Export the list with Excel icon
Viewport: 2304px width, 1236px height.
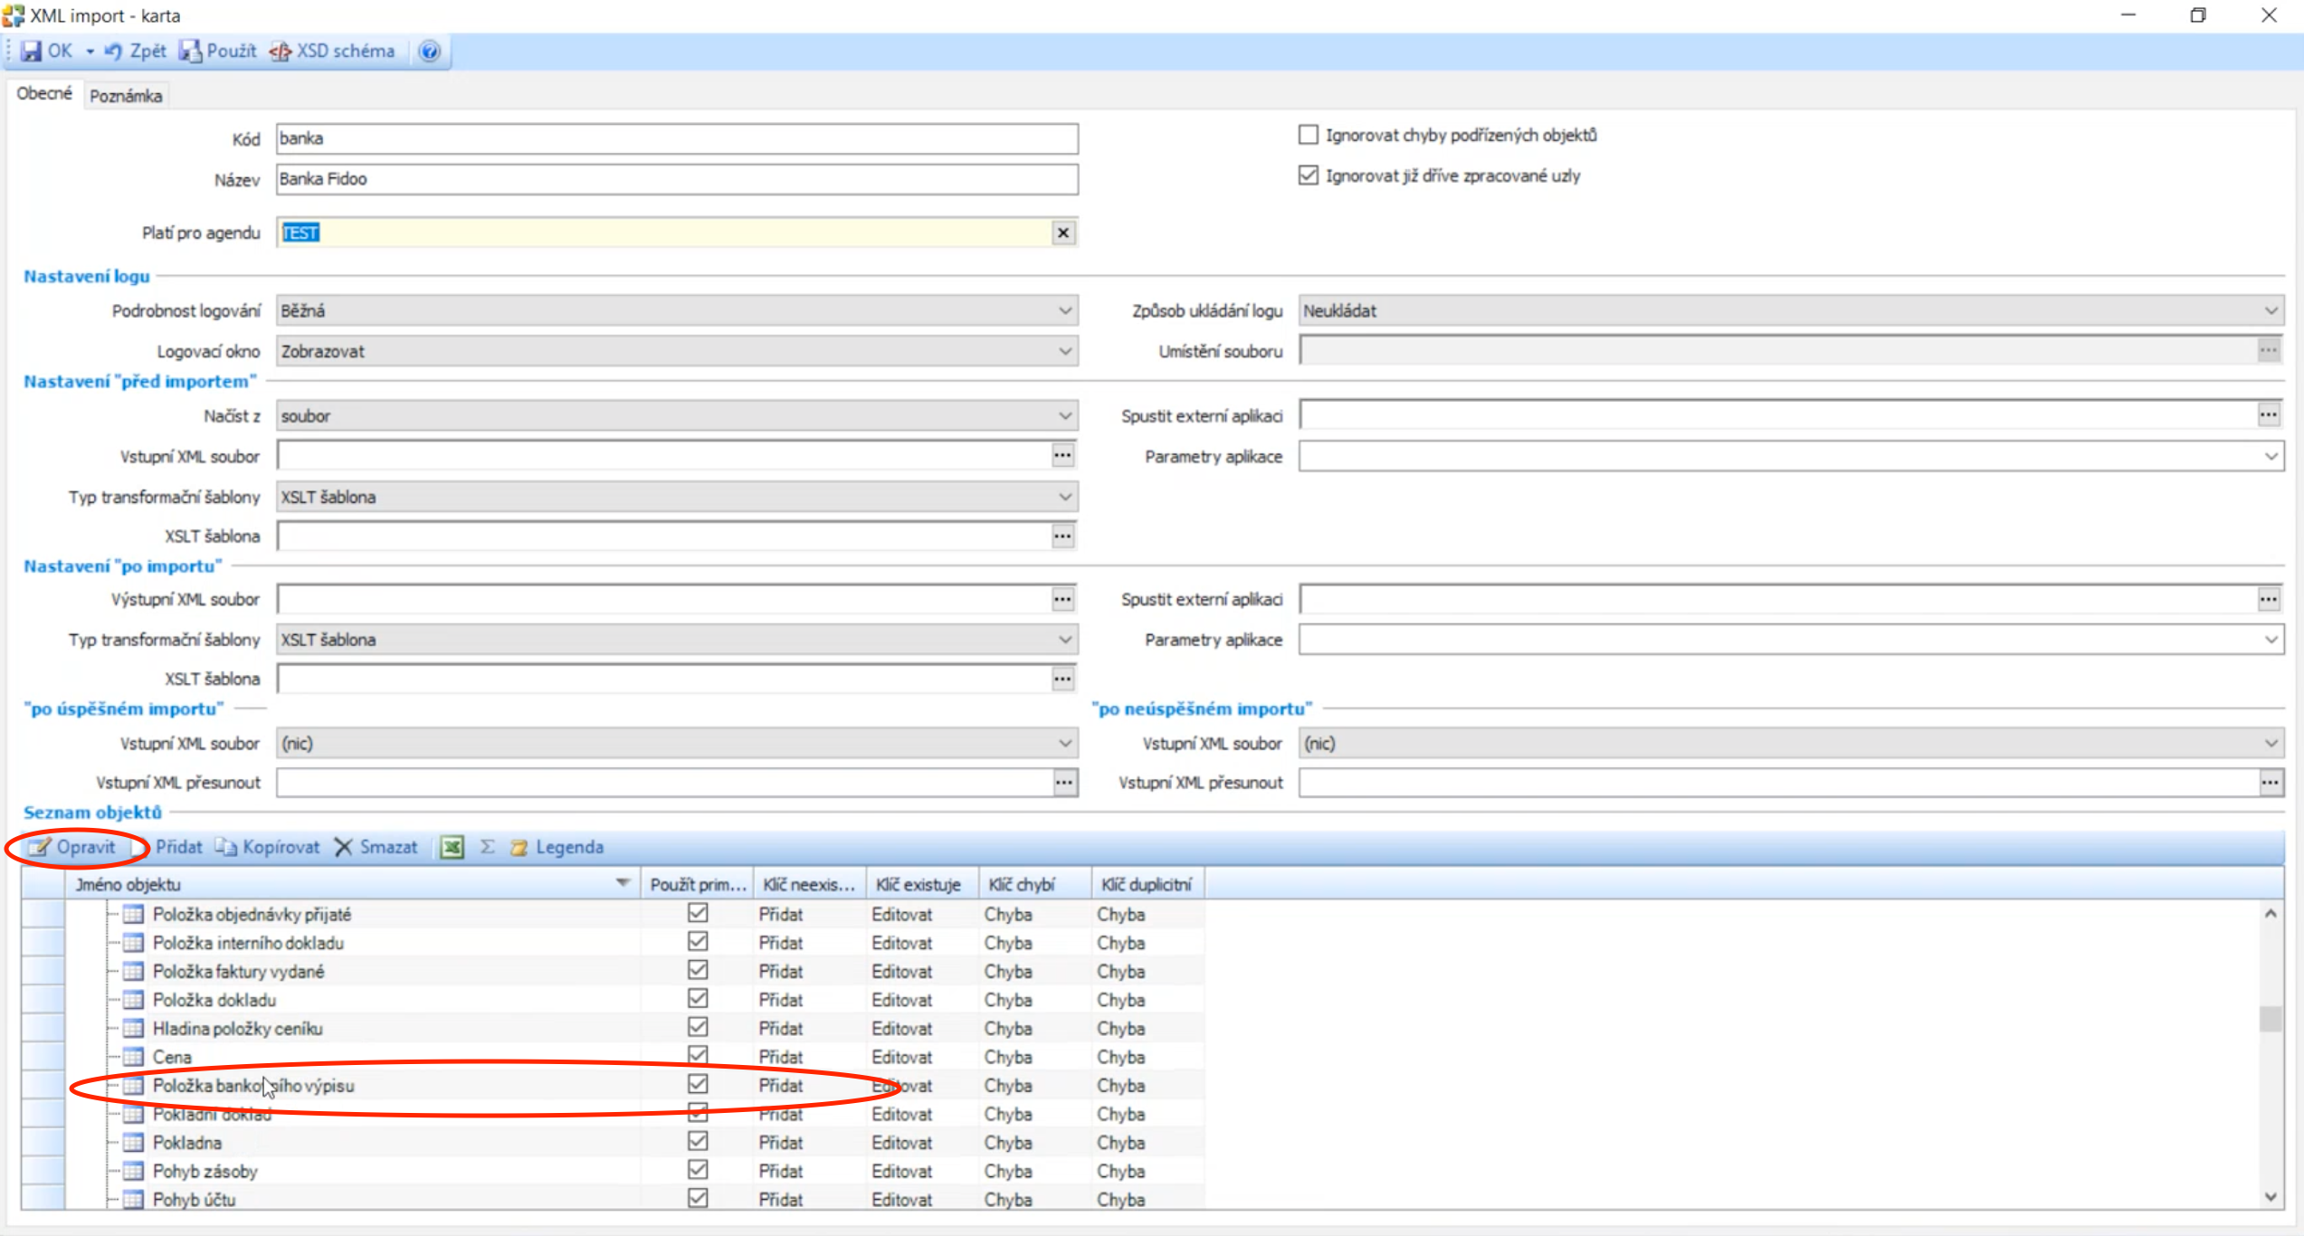point(452,848)
